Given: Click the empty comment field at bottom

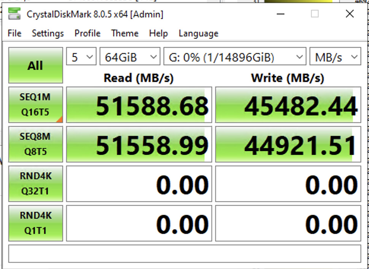Looking at the screenshot, I should point(184,254).
